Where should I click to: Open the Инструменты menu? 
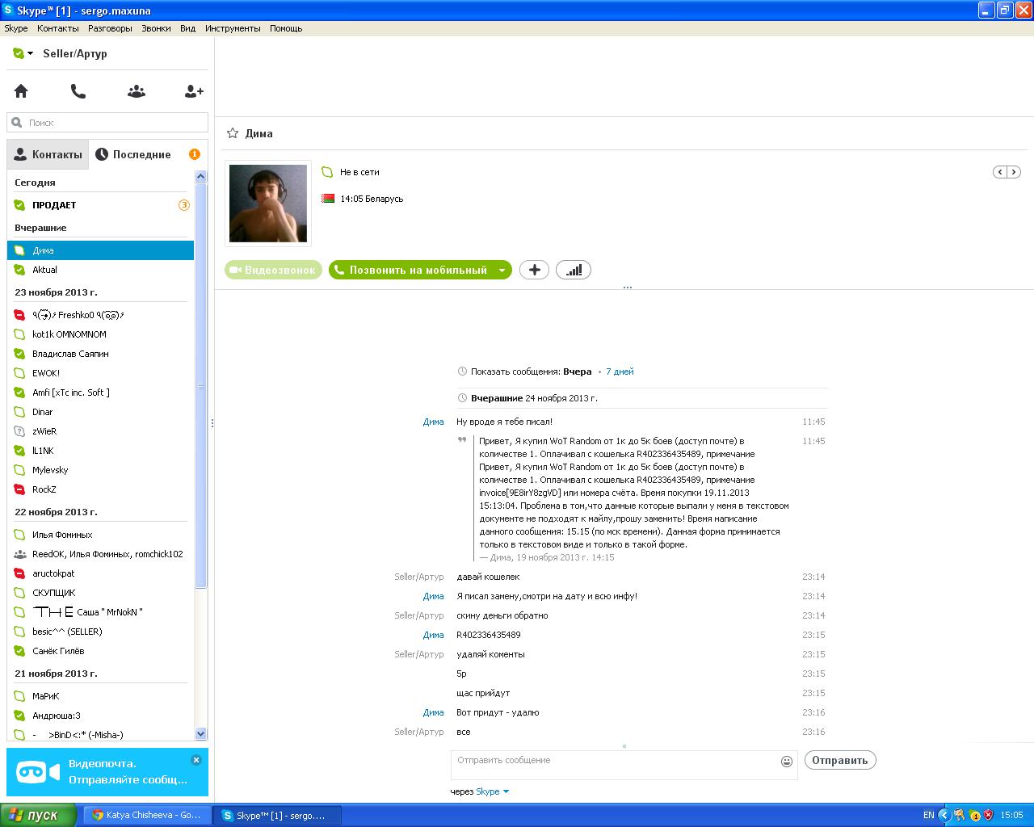(x=233, y=28)
